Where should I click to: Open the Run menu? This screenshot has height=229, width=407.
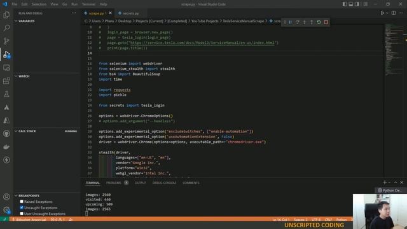pos(74,4)
